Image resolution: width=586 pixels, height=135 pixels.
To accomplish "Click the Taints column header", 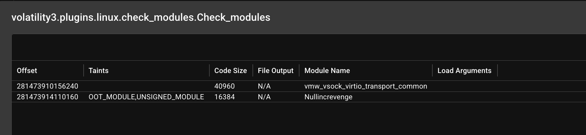I will (99, 70).
